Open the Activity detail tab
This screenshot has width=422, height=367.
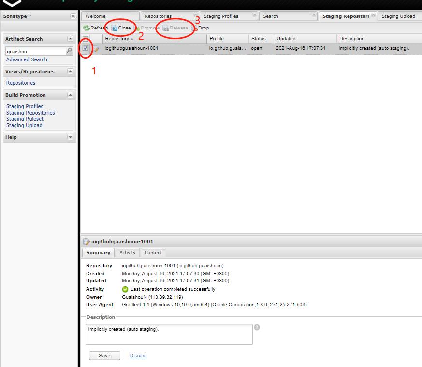coord(127,252)
